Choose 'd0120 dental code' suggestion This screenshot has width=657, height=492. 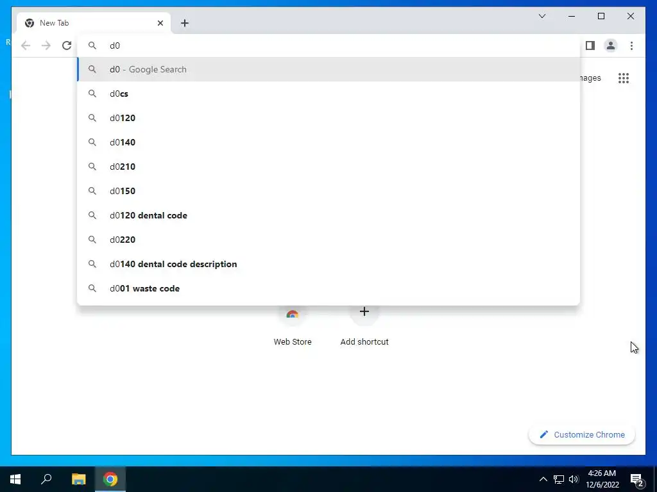point(329,215)
